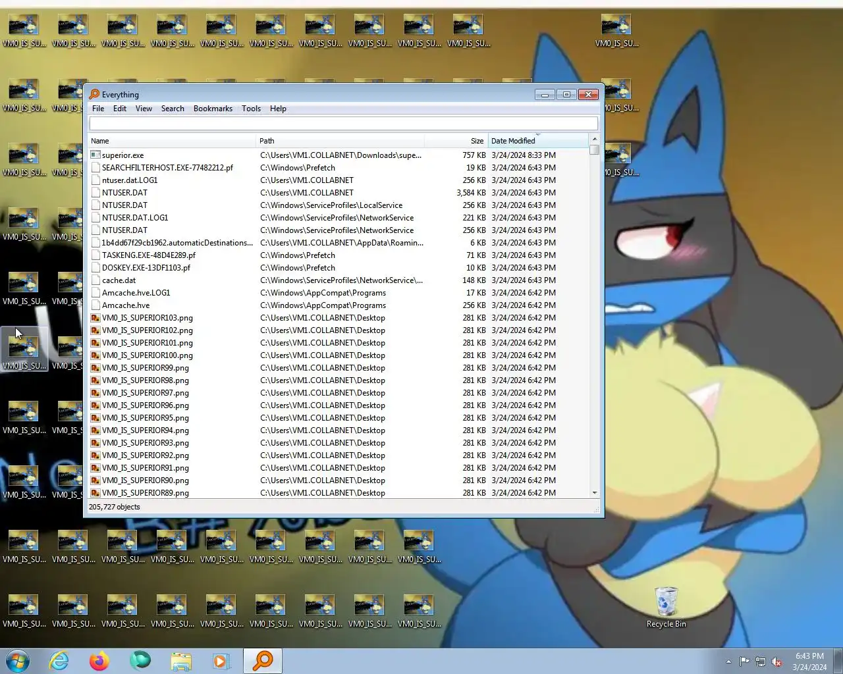Screen dimensions: 843x674
Task: Select the VM0_IS_SUPERIOR99.png file icon
Action: point(95,367)
